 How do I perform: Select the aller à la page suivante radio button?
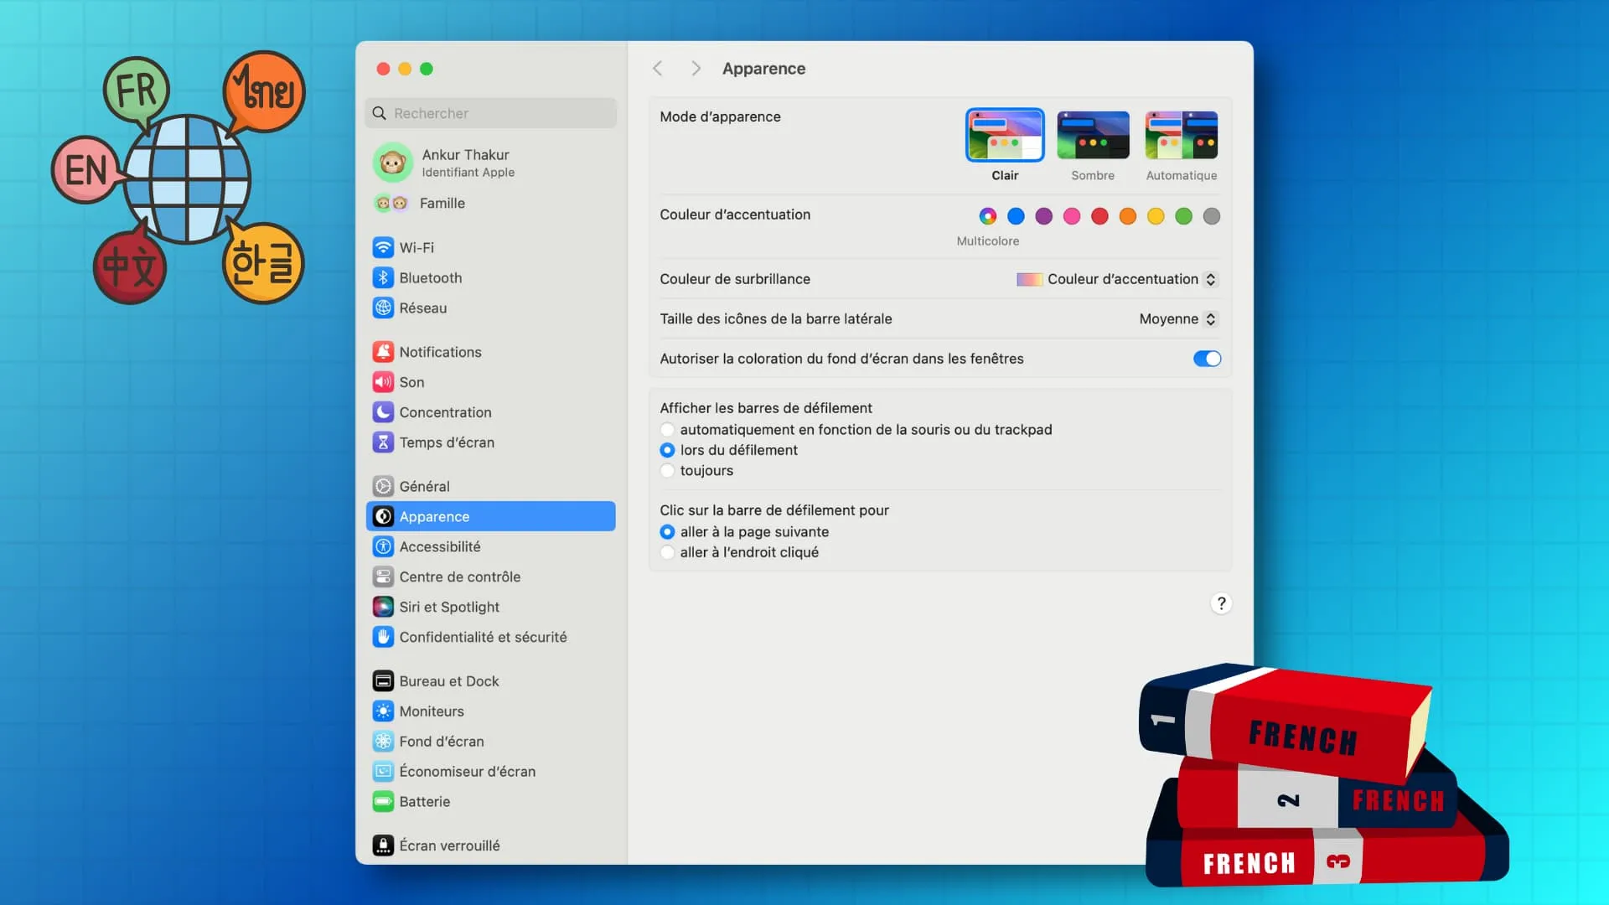point(666,531)
